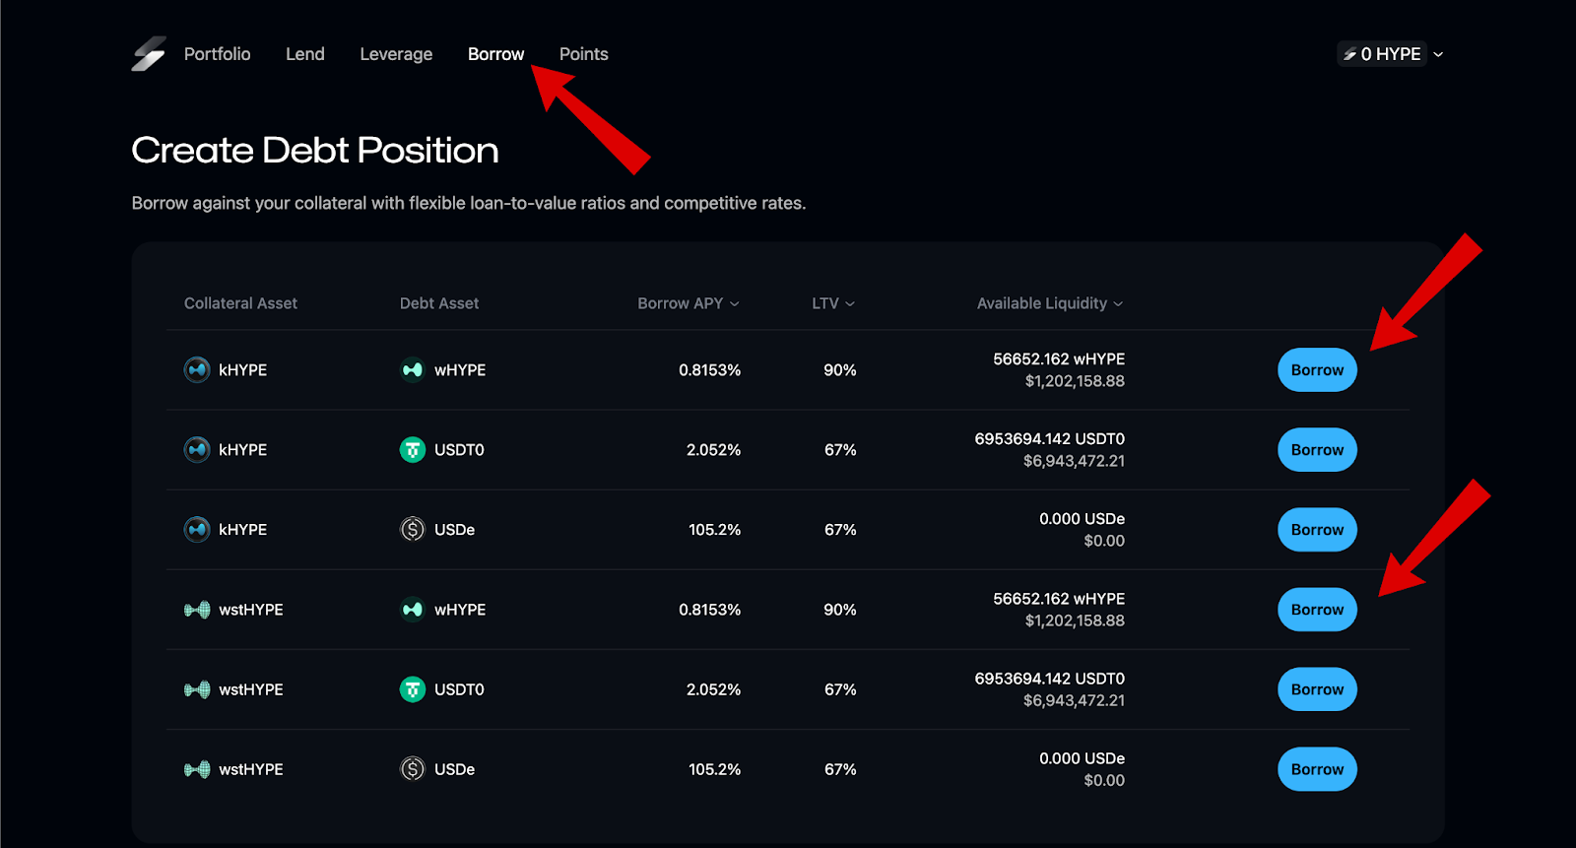Borrow USDe against wstHYPE

(1317, 769)
